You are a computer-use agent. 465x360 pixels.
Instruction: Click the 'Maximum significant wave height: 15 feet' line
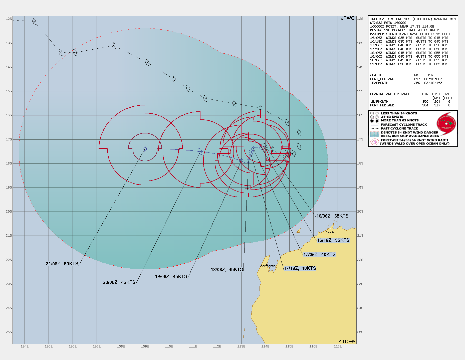(x=410, y=34)
